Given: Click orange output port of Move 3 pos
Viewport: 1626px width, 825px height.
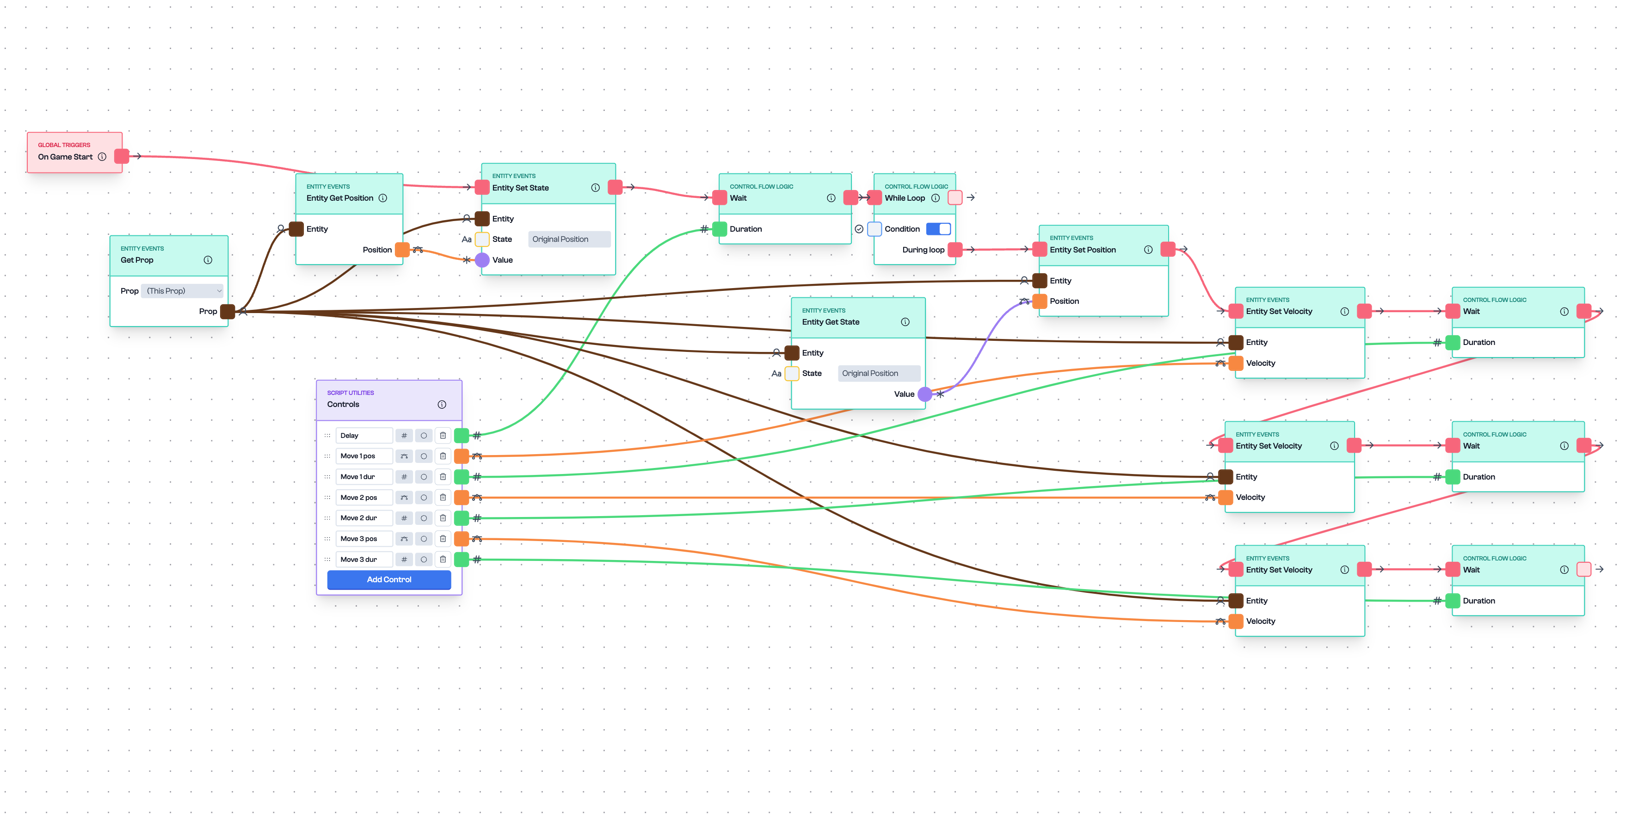Looking at the screenshot, I should 462,539.
